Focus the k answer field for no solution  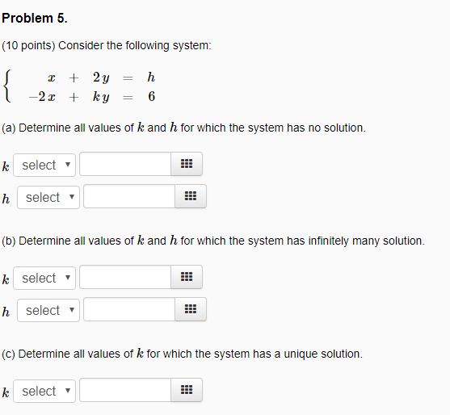point(125,164)
